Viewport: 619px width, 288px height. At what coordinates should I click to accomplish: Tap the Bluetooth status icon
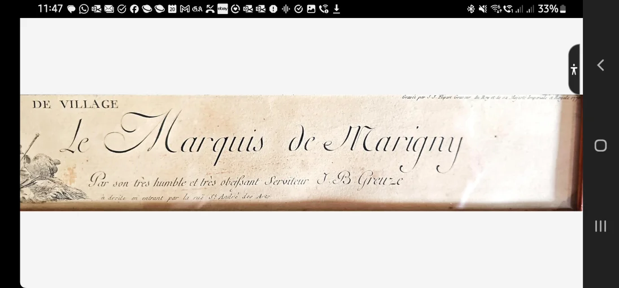(x=470, y=9)
